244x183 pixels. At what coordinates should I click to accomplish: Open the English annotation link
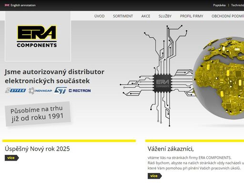23,5
